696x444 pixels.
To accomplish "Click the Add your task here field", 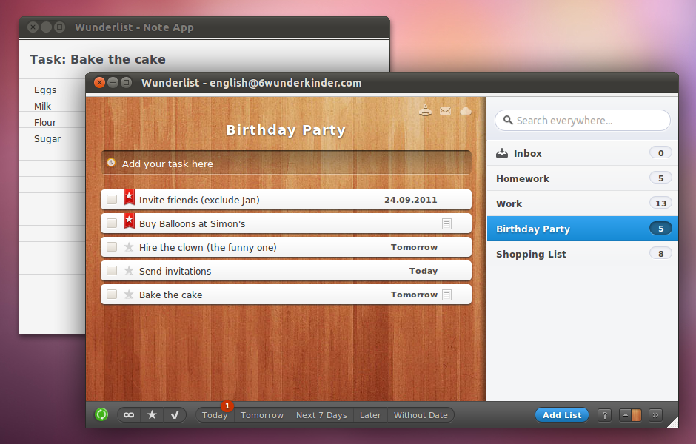I will pyautogui.click(x=286, y=164).
